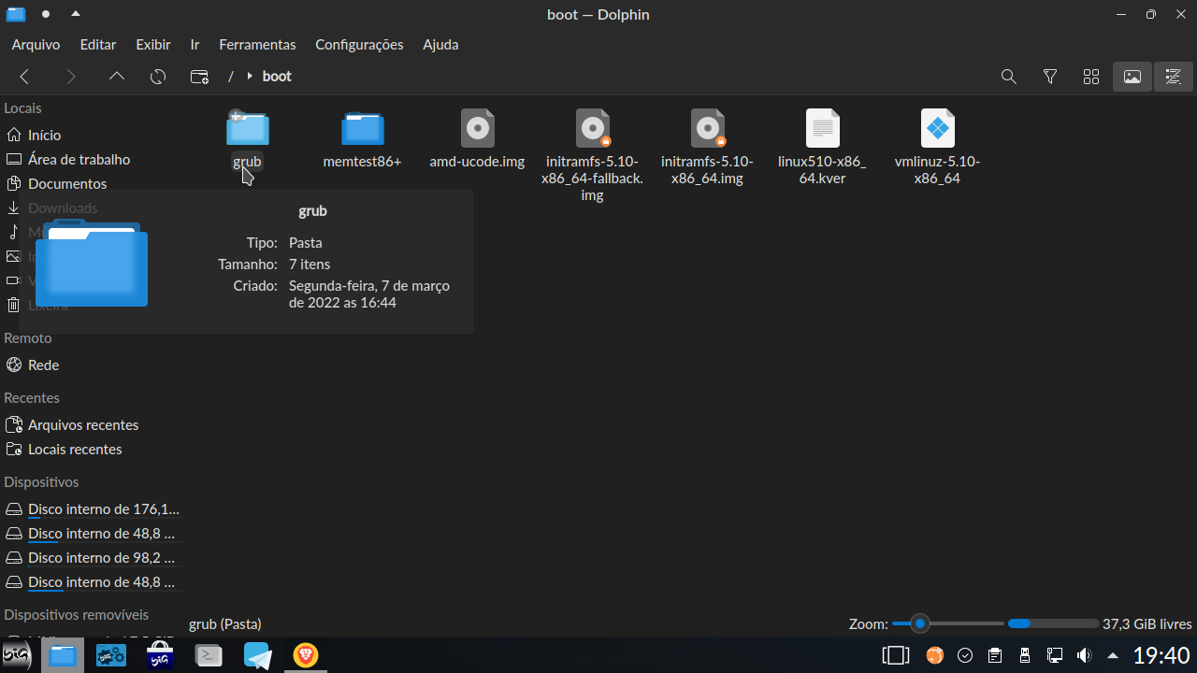Select the linux510-x86_64.kver file

[822, 148]
